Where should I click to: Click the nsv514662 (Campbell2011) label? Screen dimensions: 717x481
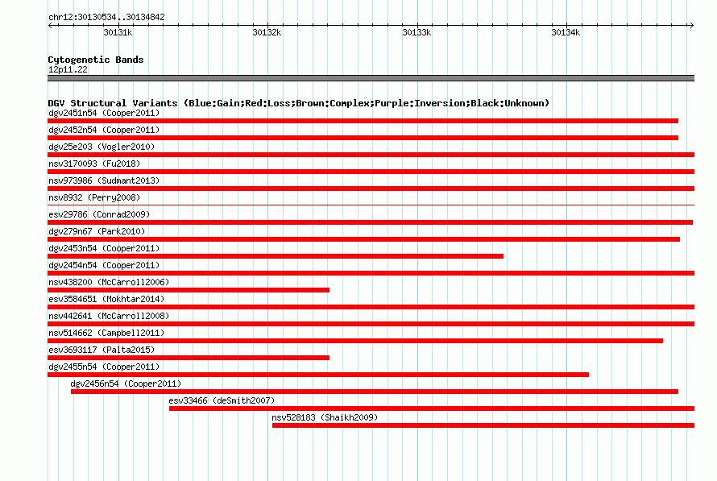coord(106,333)
